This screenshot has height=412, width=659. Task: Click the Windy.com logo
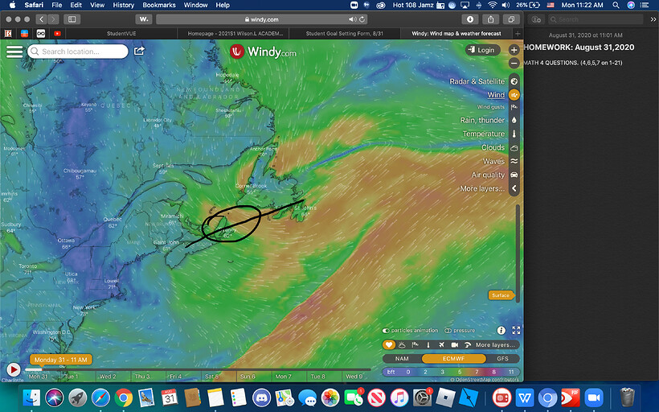point(263,51)
